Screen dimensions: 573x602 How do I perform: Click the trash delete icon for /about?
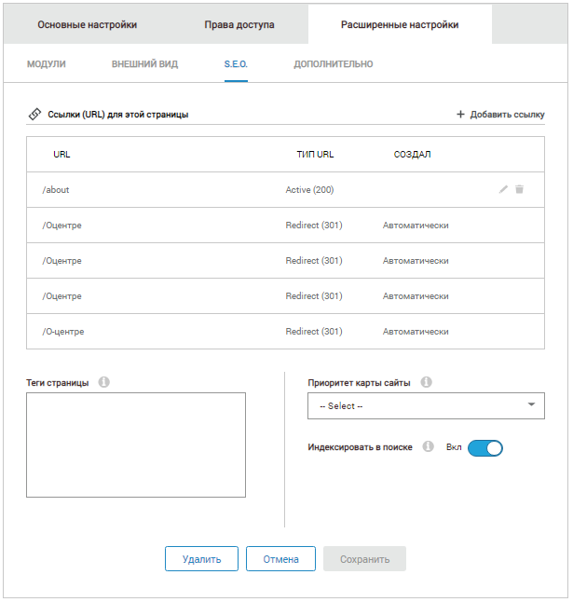520,189
